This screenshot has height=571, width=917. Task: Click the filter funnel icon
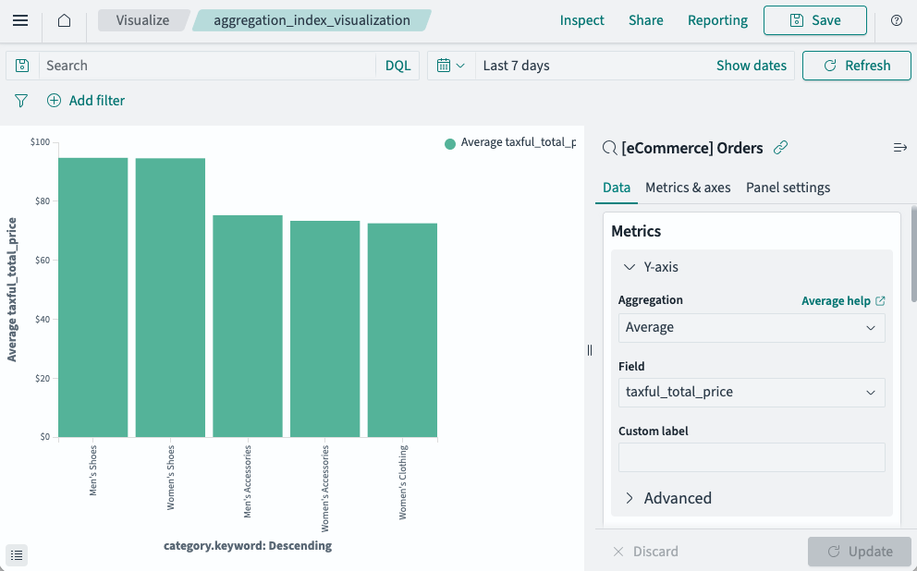(21, 101)
